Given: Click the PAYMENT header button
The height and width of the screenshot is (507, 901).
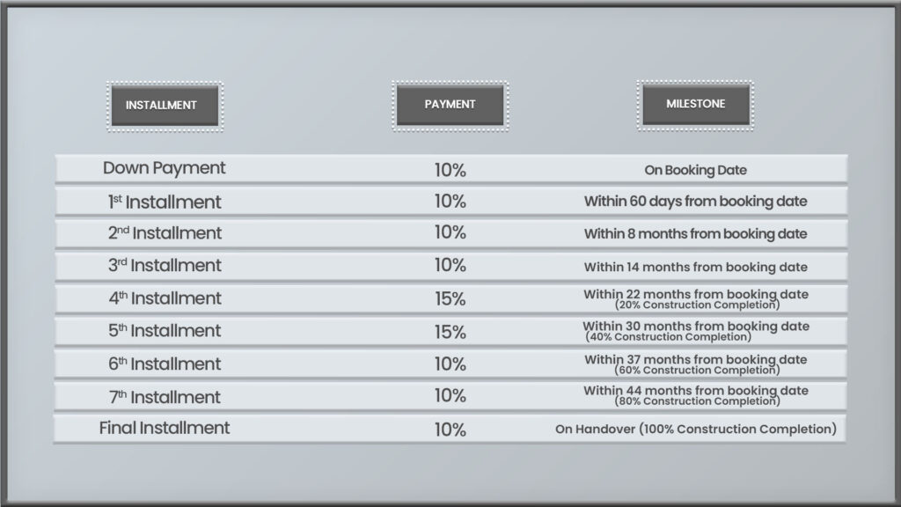Looking at the screenshot, I should (x=450, y=106).
